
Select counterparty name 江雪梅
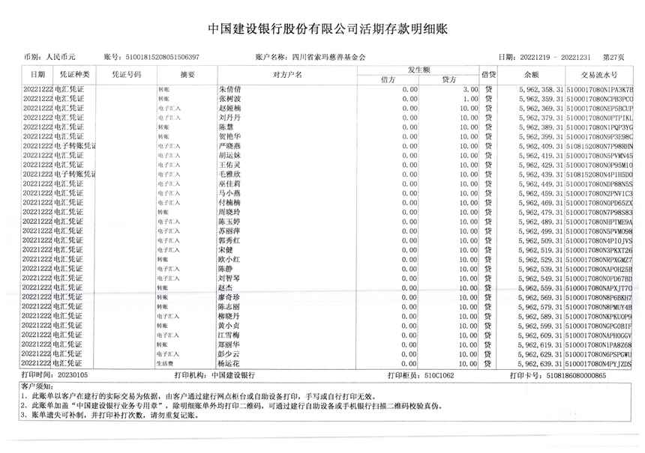tap(229, 335)
